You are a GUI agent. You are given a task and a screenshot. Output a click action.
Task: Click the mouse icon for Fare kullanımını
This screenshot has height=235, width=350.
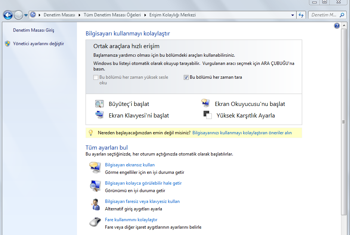coord(95,222)
